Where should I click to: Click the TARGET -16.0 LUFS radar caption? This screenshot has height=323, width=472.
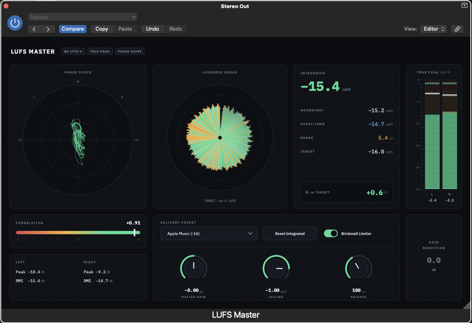click(220, 201)
